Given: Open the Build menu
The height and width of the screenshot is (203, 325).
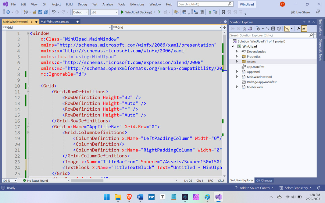Looking at the screenshot, I should coord(69,4).
